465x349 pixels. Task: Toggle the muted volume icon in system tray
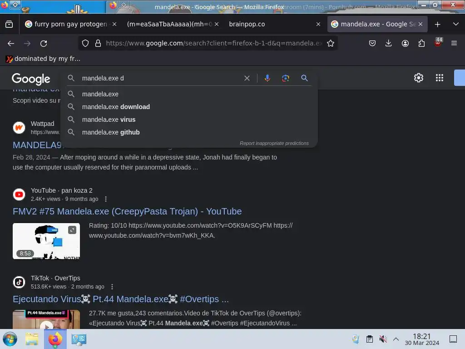point(383,339)
